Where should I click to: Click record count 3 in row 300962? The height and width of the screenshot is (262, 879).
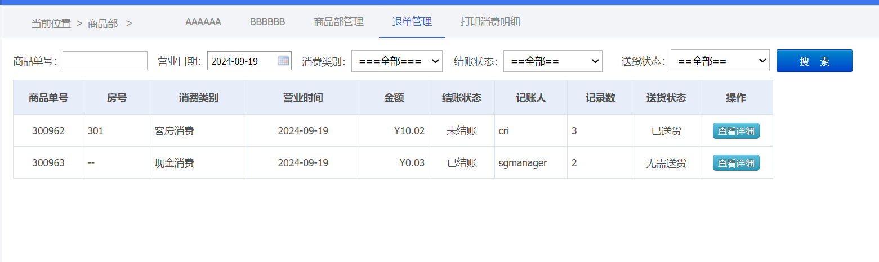point(574,131)
